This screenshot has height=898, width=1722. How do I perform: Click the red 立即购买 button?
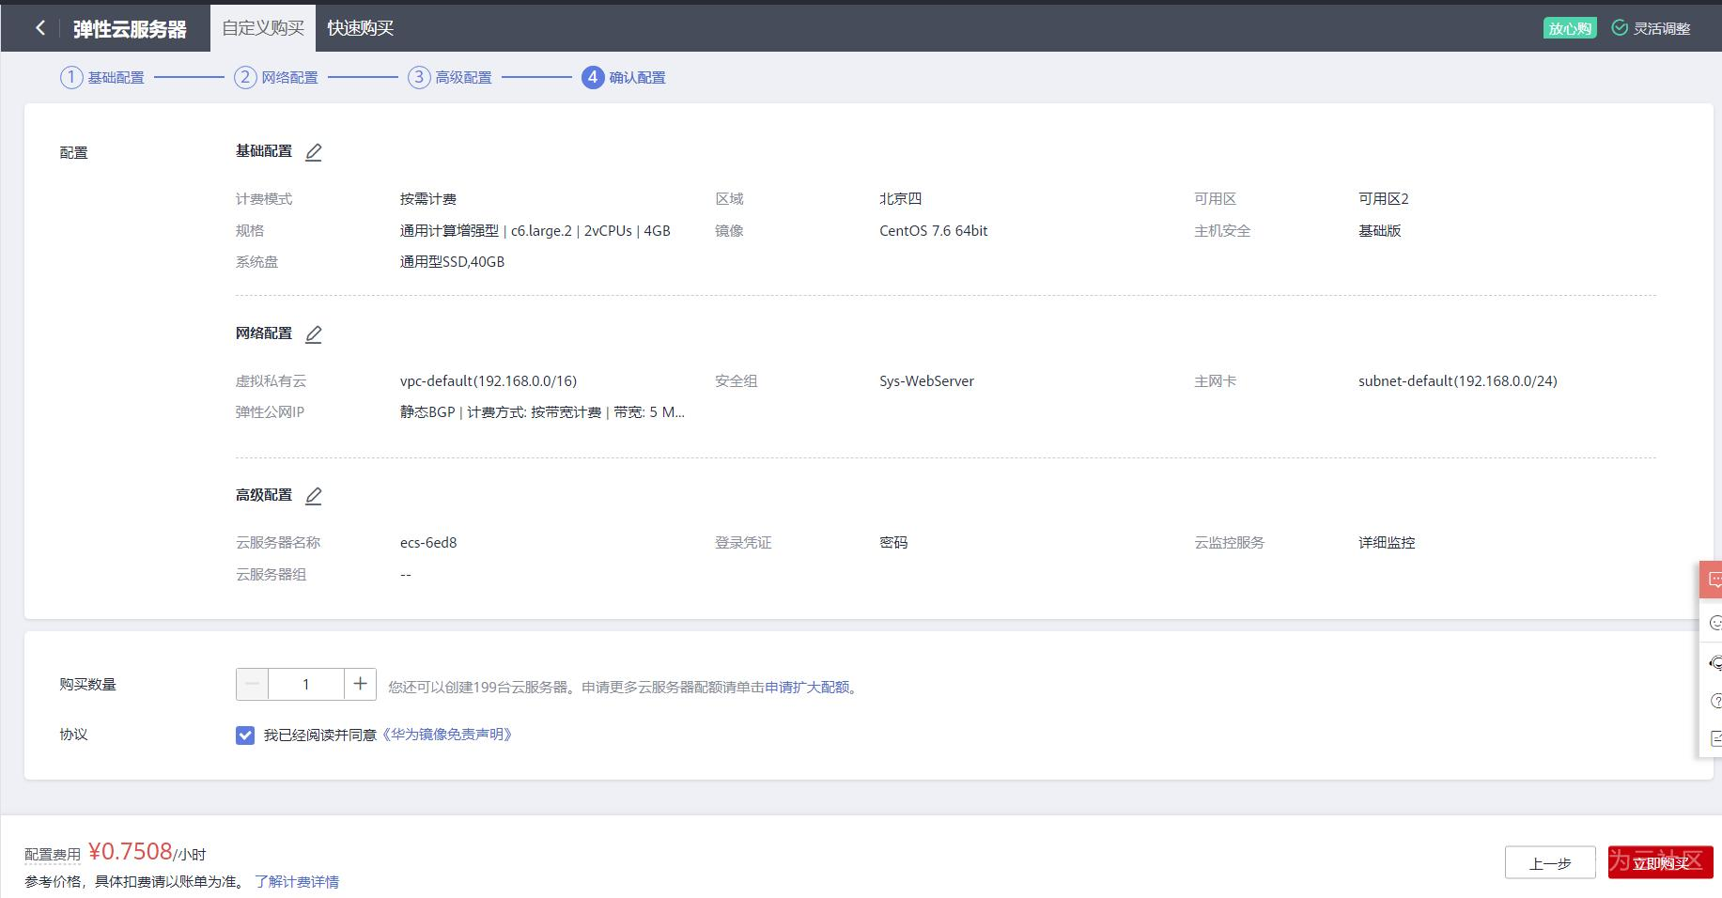coord(1661,862)
